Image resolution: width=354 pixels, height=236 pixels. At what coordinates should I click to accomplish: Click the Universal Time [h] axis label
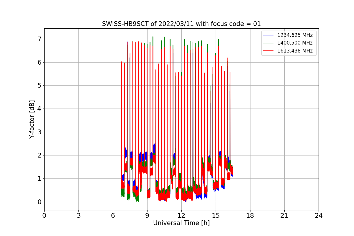pos(181,223)
